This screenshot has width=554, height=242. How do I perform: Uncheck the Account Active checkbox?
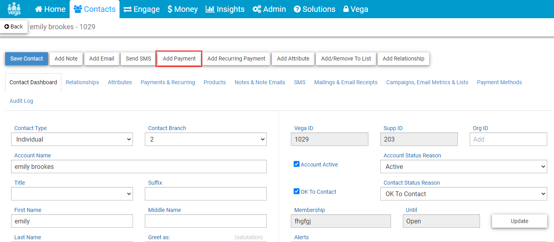(x=296, y=164)
